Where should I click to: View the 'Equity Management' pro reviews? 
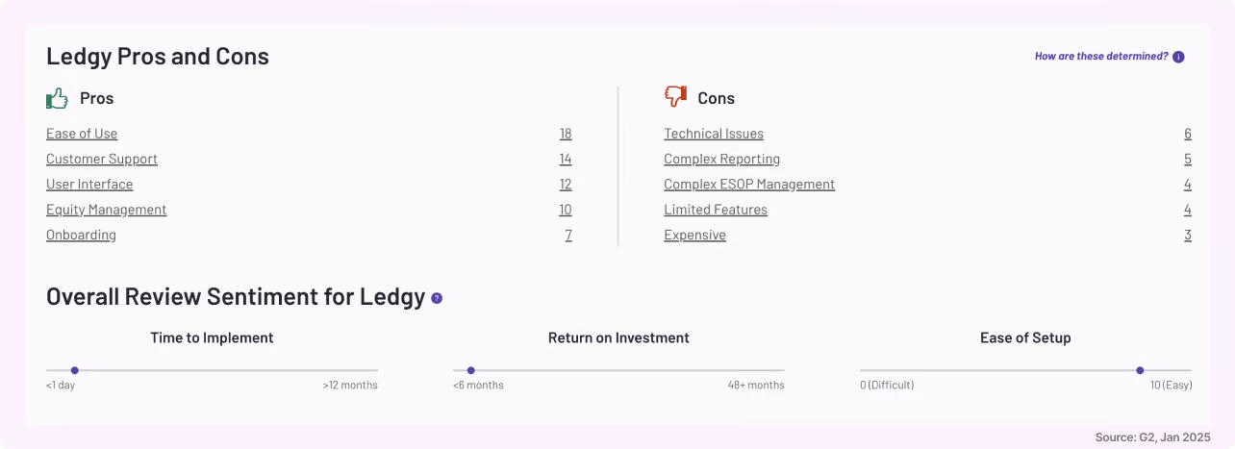click(x=107, y=210)
